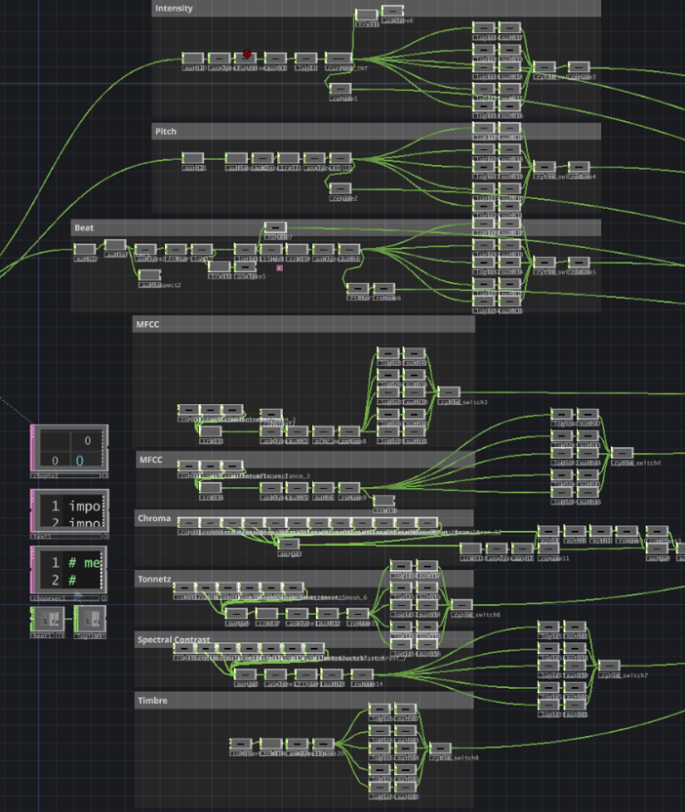
Task: Click the Pitch annotation title bar
Action: coord(375,131)
